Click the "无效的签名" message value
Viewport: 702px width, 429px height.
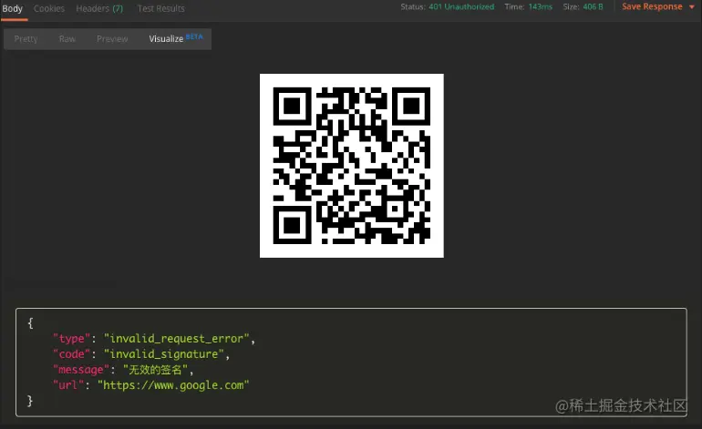pos(155,370)
